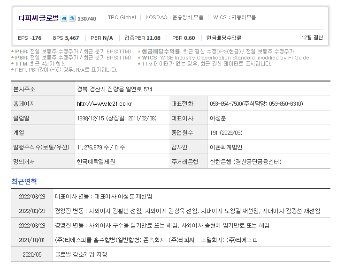Click 종업원수 header cell

click(189, 133)
